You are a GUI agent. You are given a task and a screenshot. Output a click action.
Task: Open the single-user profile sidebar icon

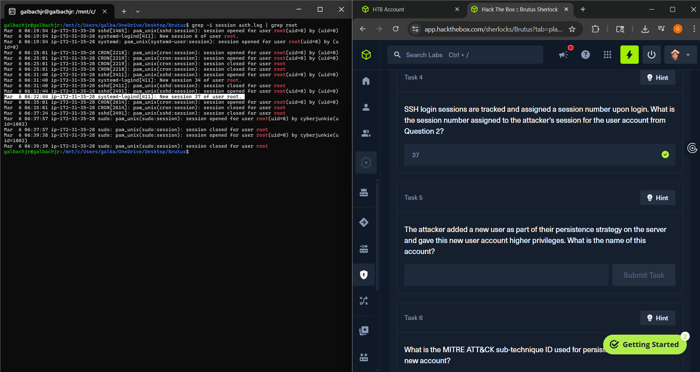coord(366,107)
